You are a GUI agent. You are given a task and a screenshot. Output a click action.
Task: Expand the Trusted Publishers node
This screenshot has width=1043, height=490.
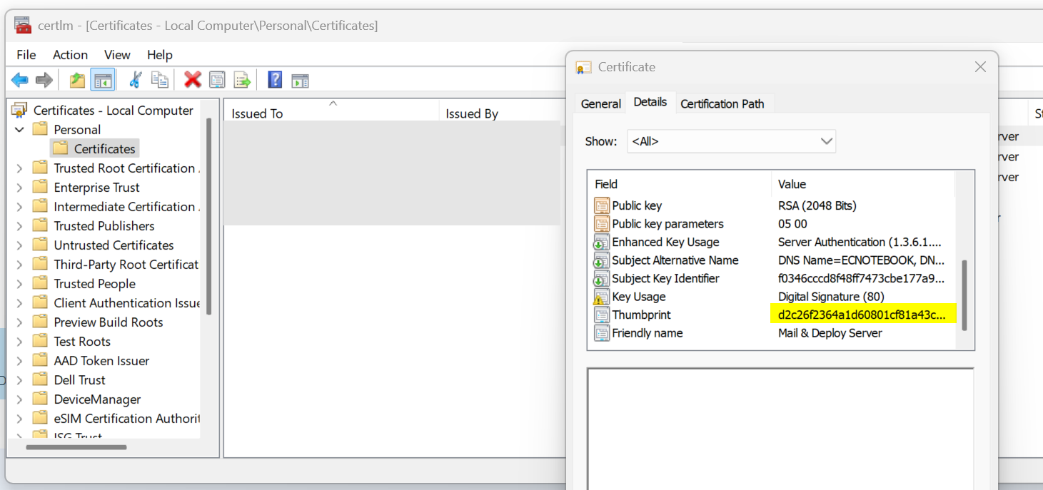(19, 226)
